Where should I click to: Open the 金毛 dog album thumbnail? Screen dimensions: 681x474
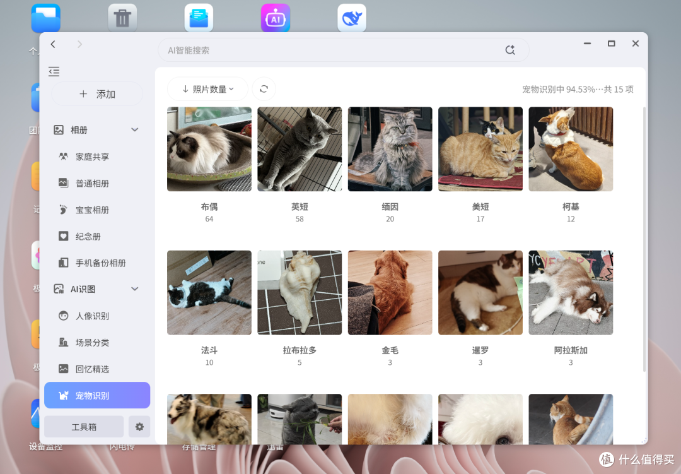coord(390,293)
